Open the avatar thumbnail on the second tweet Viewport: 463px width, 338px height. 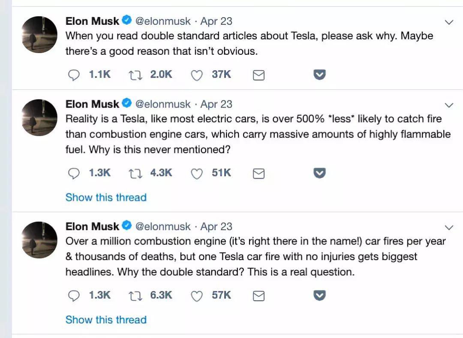click(x=39, y=118)
